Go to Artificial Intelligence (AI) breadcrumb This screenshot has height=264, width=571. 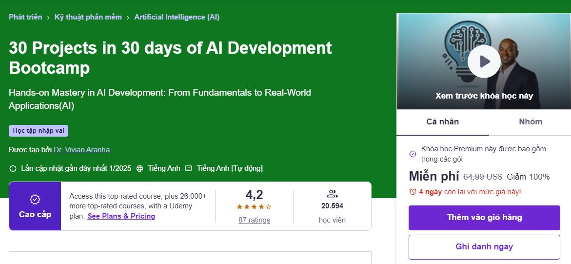pyautogui.click(x=177, y=17)
